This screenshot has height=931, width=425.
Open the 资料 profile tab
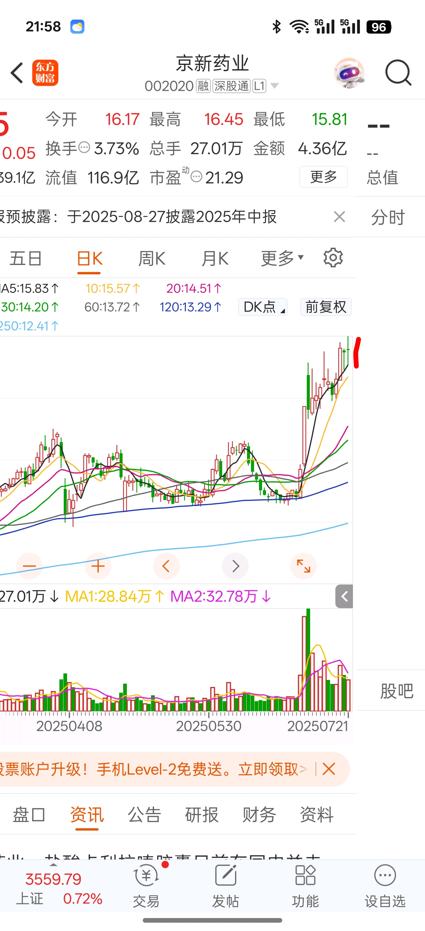(316, 815)
